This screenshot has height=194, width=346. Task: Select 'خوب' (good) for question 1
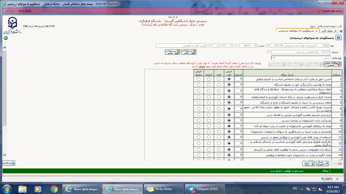coord(219,79)
